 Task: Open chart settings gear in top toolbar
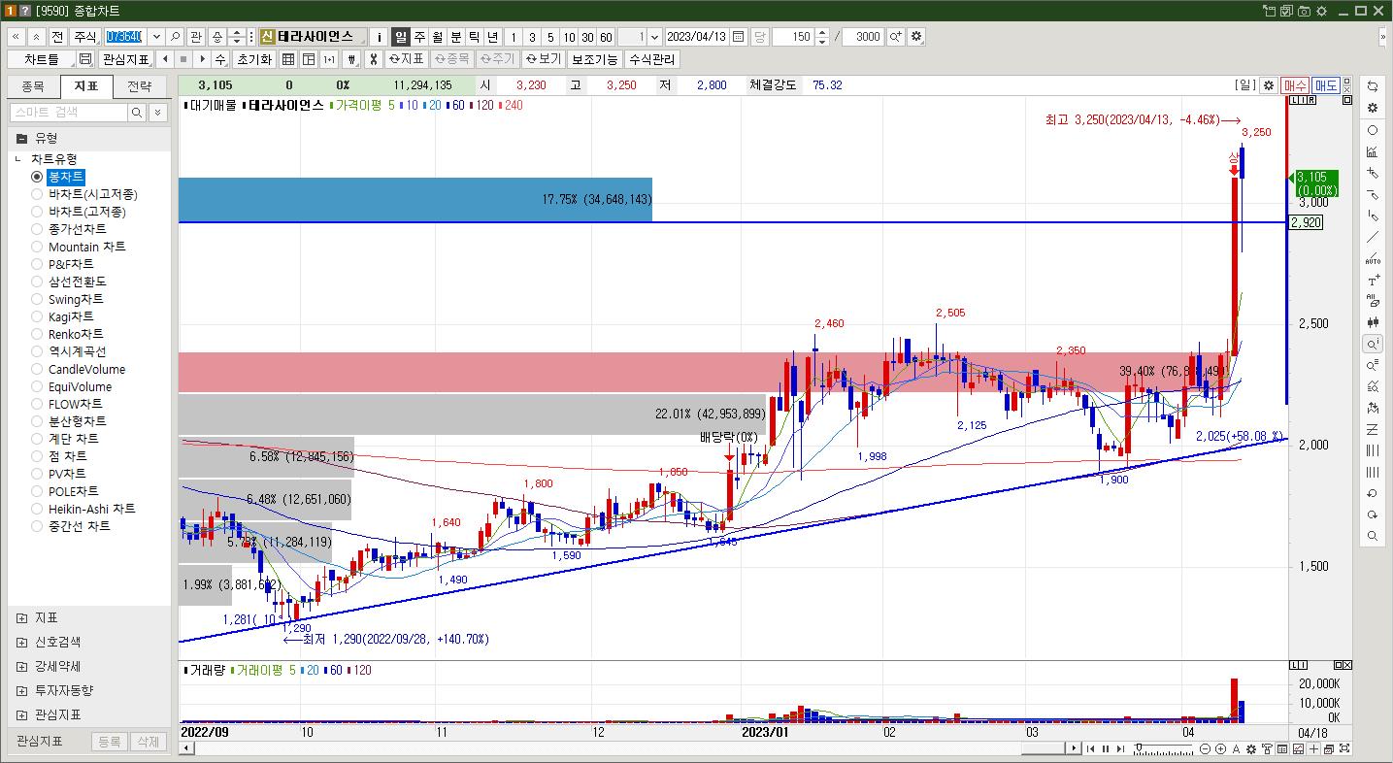click(x=916, y=36)
